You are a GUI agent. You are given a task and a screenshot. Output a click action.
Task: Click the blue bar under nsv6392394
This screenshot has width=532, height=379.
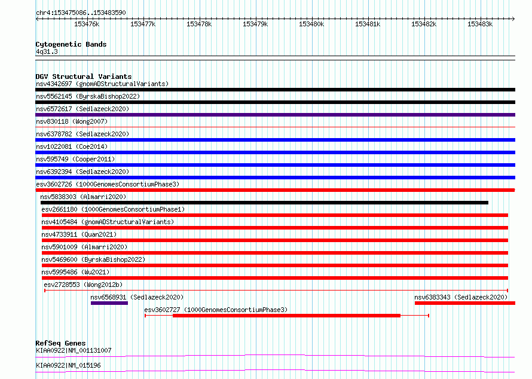coord(275,178)
